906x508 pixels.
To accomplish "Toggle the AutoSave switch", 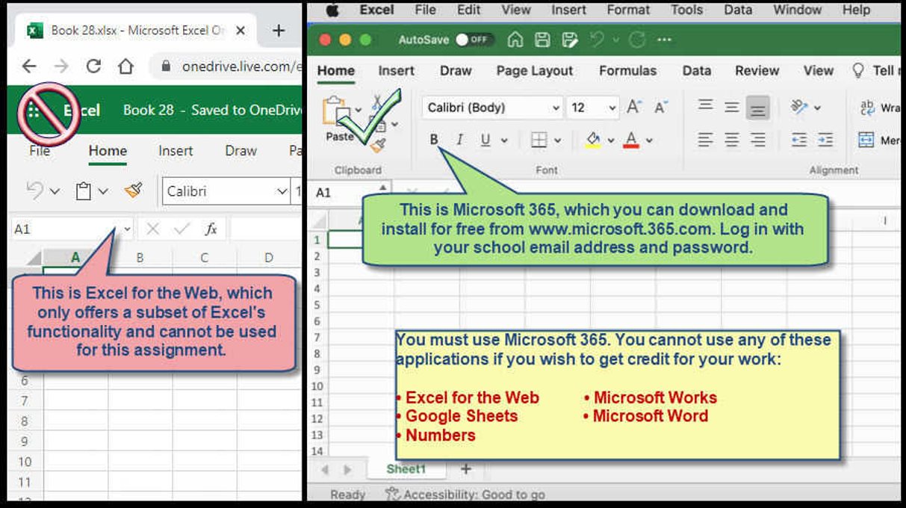I will pyautogui.click(x=474, y=40).
